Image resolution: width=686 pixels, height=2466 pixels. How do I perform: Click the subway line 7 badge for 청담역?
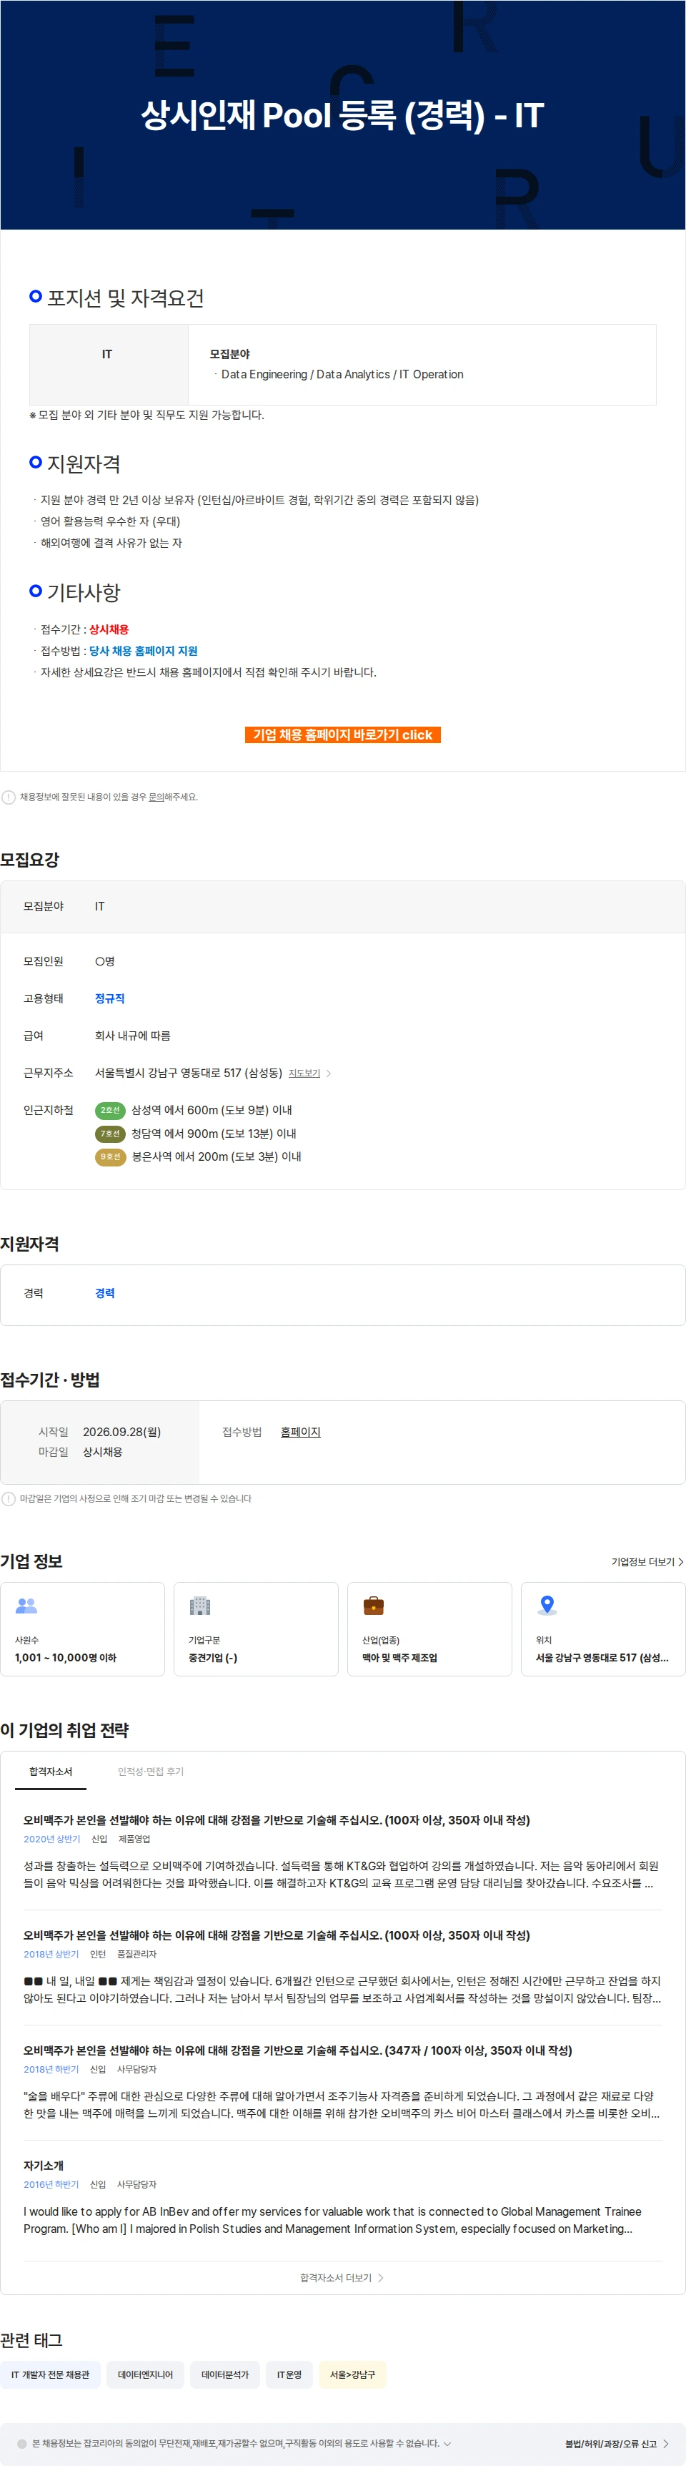pyautogui.click(x=110, y=1134)
